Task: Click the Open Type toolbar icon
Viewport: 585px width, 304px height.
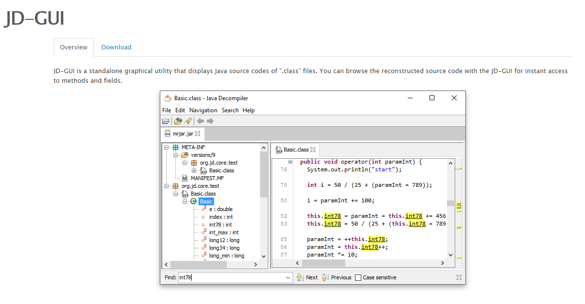Action: pos(178,121)
